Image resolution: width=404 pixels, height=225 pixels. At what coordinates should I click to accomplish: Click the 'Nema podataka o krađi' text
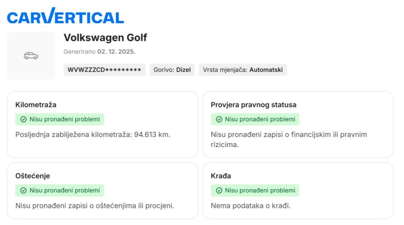tap(251, 205)
